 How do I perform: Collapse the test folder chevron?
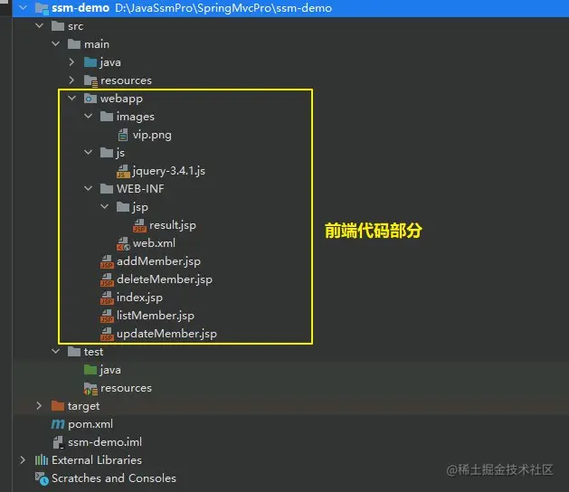[x=55, y=351]
